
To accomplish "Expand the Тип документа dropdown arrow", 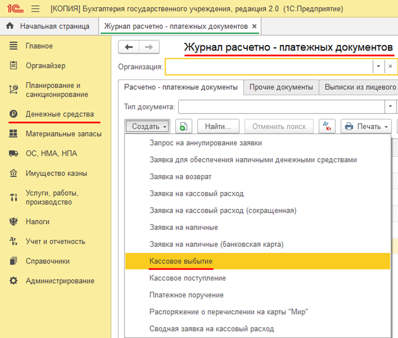I will coord(390,106).
